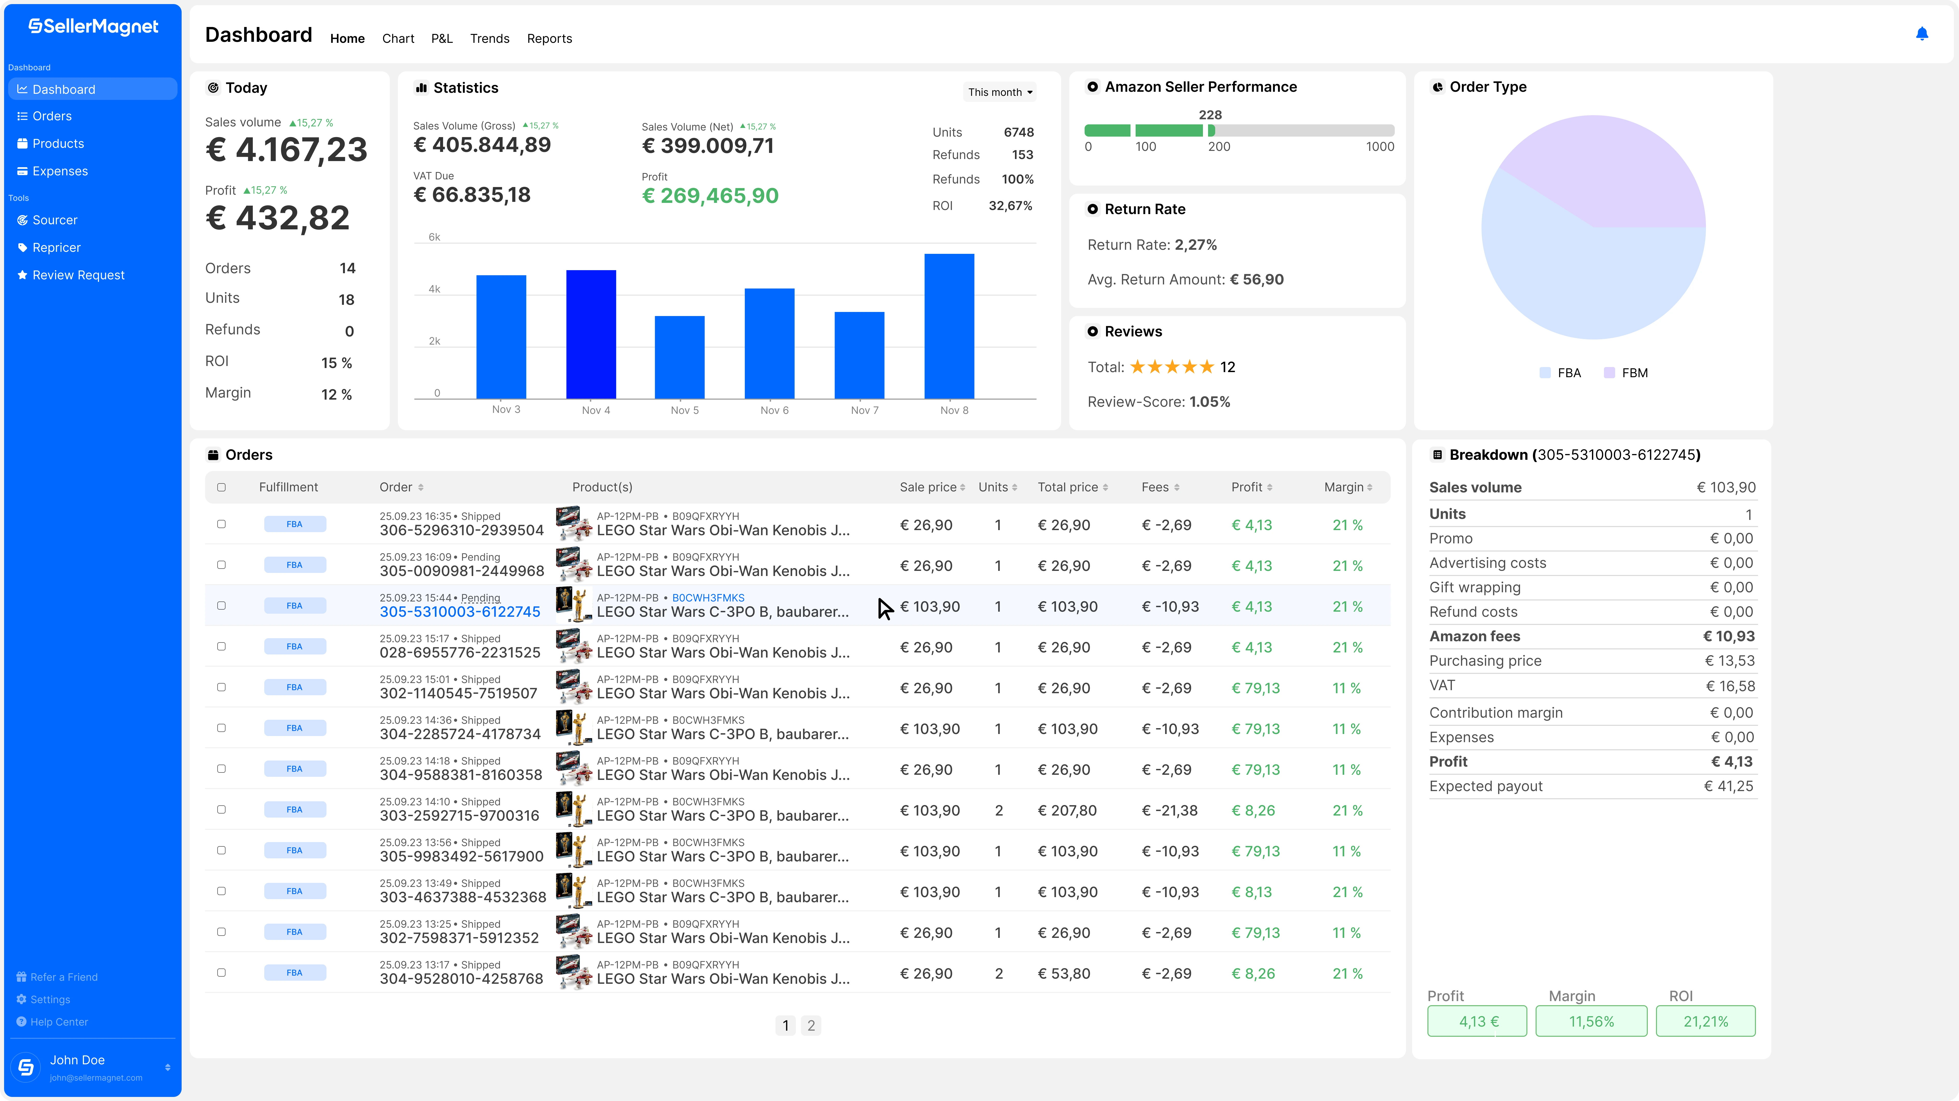Screen dimensions: 1959x1101
Task: Open the Trends tab
Action: 490,39
